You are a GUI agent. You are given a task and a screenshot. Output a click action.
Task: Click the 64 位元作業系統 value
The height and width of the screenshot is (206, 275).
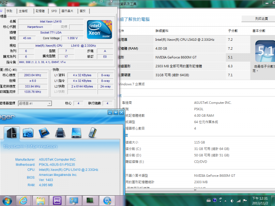206,122
